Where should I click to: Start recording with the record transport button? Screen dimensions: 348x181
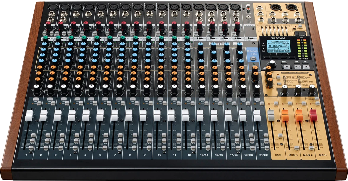click(306, 67)
